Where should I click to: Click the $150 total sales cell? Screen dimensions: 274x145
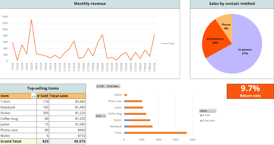[67, 136]
